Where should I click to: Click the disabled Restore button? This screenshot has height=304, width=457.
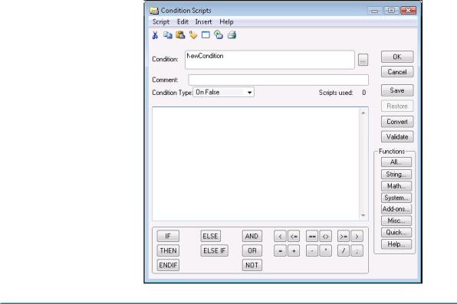397,106
